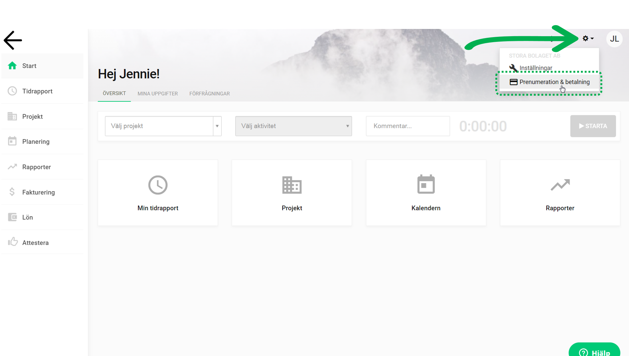Open Planering calendar icon in sidebar
The image size is (629, 356).
(12, 141)
